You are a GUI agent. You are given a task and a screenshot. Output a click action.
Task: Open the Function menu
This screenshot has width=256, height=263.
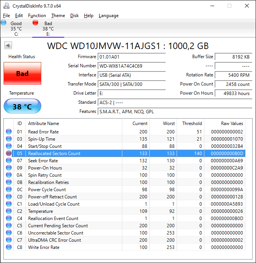37,16
